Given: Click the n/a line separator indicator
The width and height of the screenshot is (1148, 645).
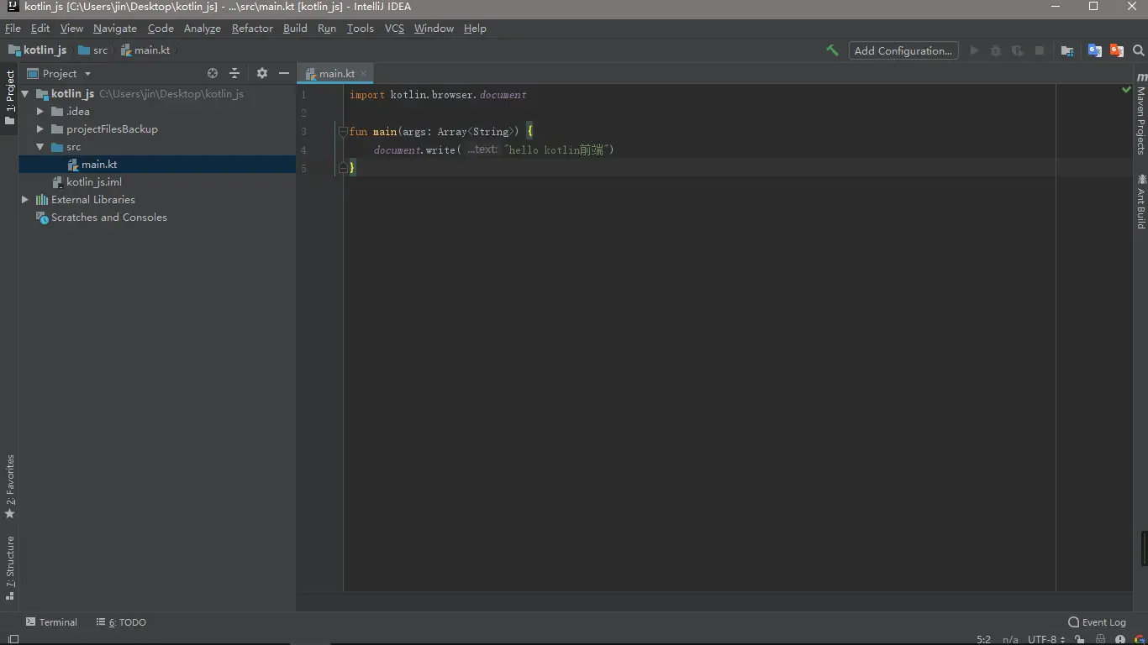Looking at the screenshot, I should (1010, 640).
